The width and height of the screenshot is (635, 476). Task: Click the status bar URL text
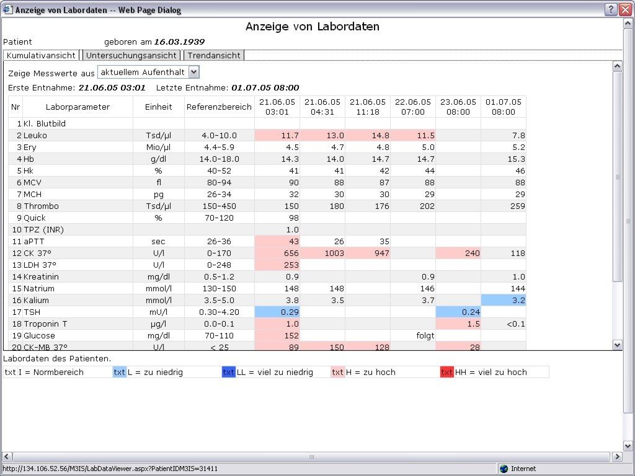[110, 469]
